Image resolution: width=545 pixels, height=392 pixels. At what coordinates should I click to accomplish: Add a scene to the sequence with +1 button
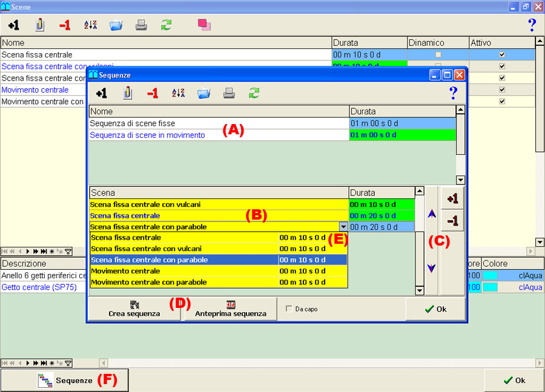[x=452, y=198]
